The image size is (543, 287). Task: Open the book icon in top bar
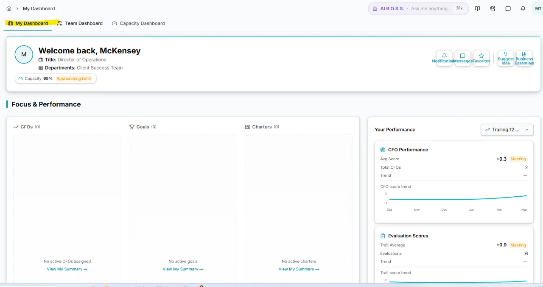[477, 8]
